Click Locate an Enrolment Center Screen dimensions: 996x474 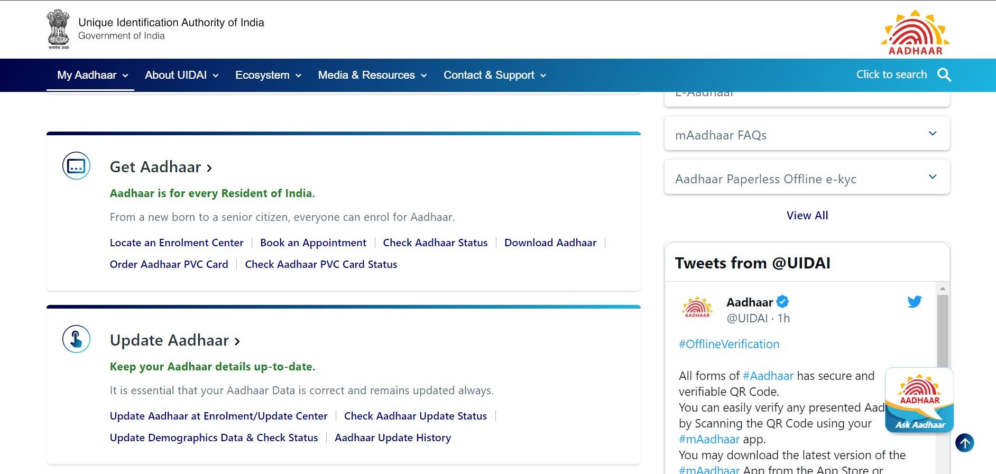(177, 243)
